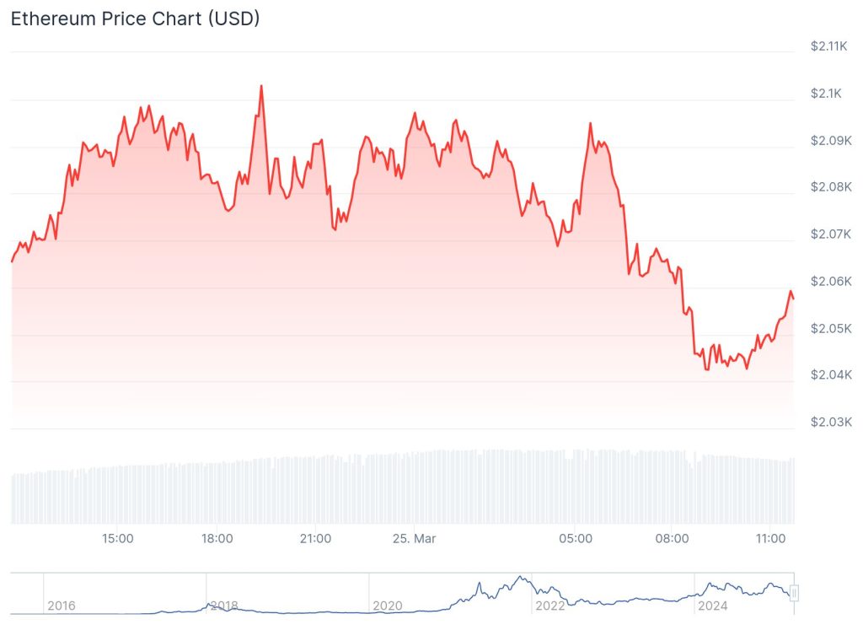This screenshot has width=863, height=630.
Task: Click the 2016 label in navigator
Action: tap(62, 606)
